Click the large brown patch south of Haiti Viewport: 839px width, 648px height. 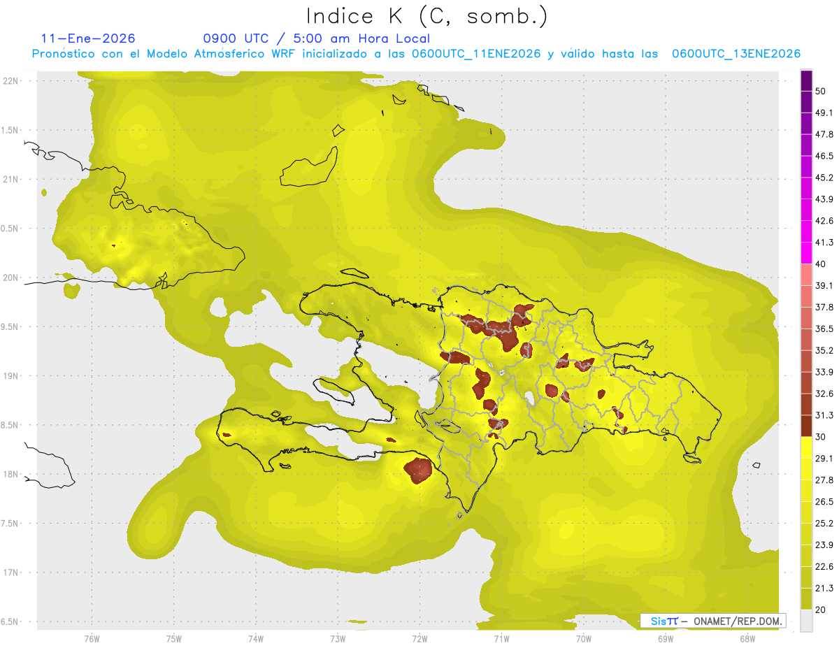(x=419, y=470)
